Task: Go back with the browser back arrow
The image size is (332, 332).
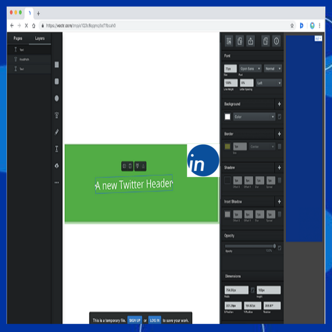Action: tap(12, 26)
